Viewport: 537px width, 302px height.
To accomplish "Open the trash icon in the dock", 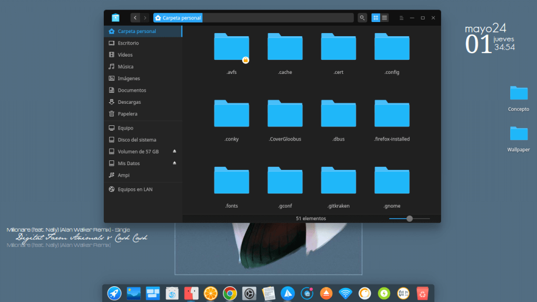I will click(422, 293).
